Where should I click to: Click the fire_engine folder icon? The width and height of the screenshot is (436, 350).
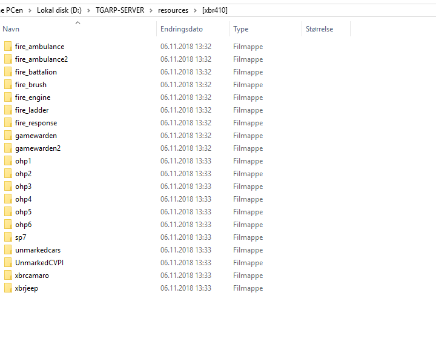tap(8, 97)
